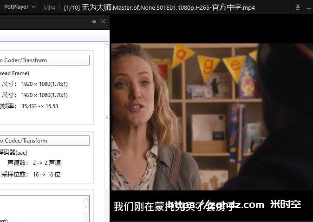Image resolution: width=313 pixels, height=222 pixels.
Task: Open the PotPlayer main menu dropdown
Action: [20, 7]
